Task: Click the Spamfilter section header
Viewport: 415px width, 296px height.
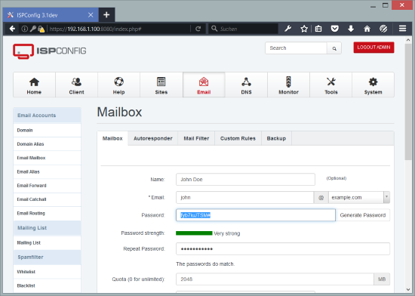Action: click(x=47, y=257)
